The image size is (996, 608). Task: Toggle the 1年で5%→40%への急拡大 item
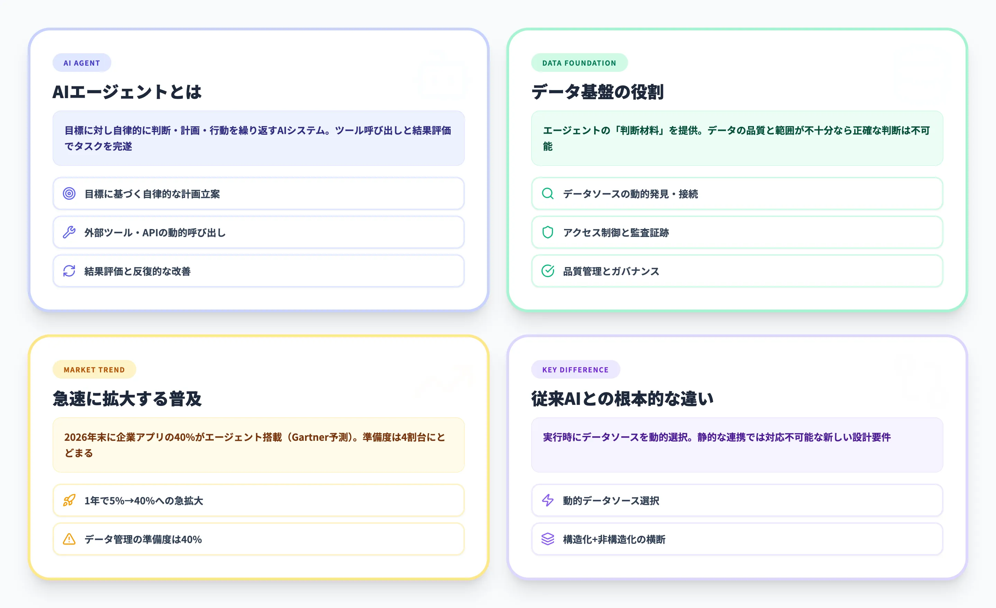pyautogui.click(x=258, y=501)
